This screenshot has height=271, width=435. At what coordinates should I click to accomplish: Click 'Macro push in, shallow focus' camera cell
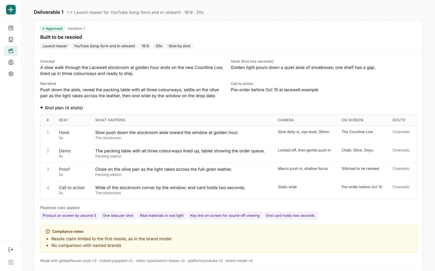coord(303,169)
